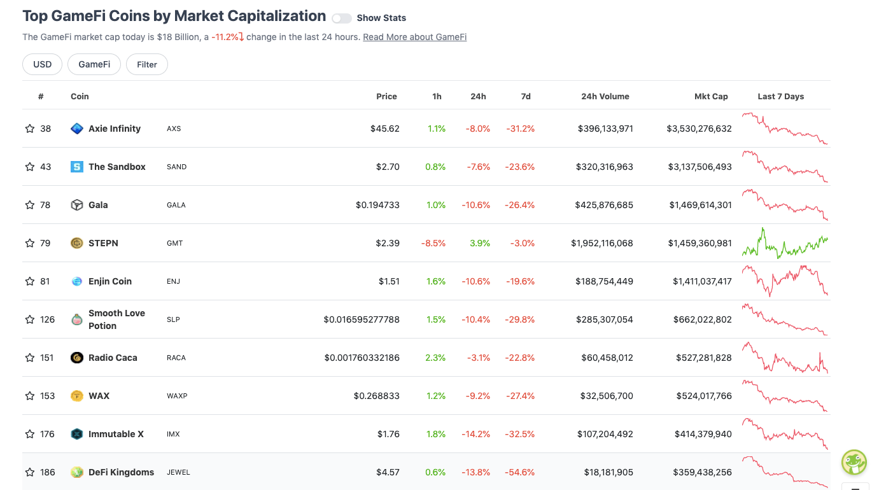Image resolution: width=872 pixels, height=490 pixels.
Task: Favorite Axie Infinity with the star icon
Action: [x=30, y=129]
